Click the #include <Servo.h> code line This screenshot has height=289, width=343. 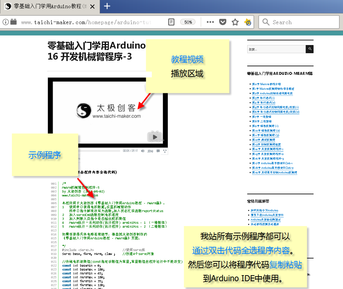click(x=78, y=250)
